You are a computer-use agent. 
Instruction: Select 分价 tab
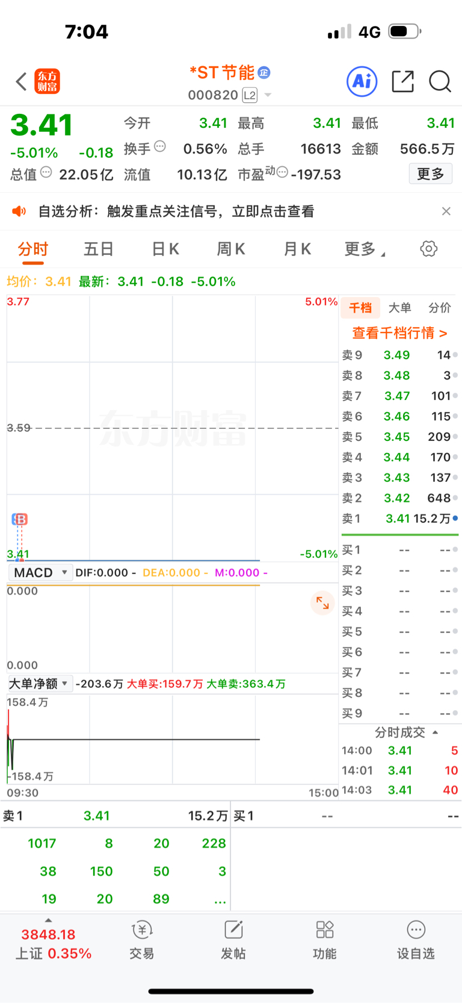440,308
